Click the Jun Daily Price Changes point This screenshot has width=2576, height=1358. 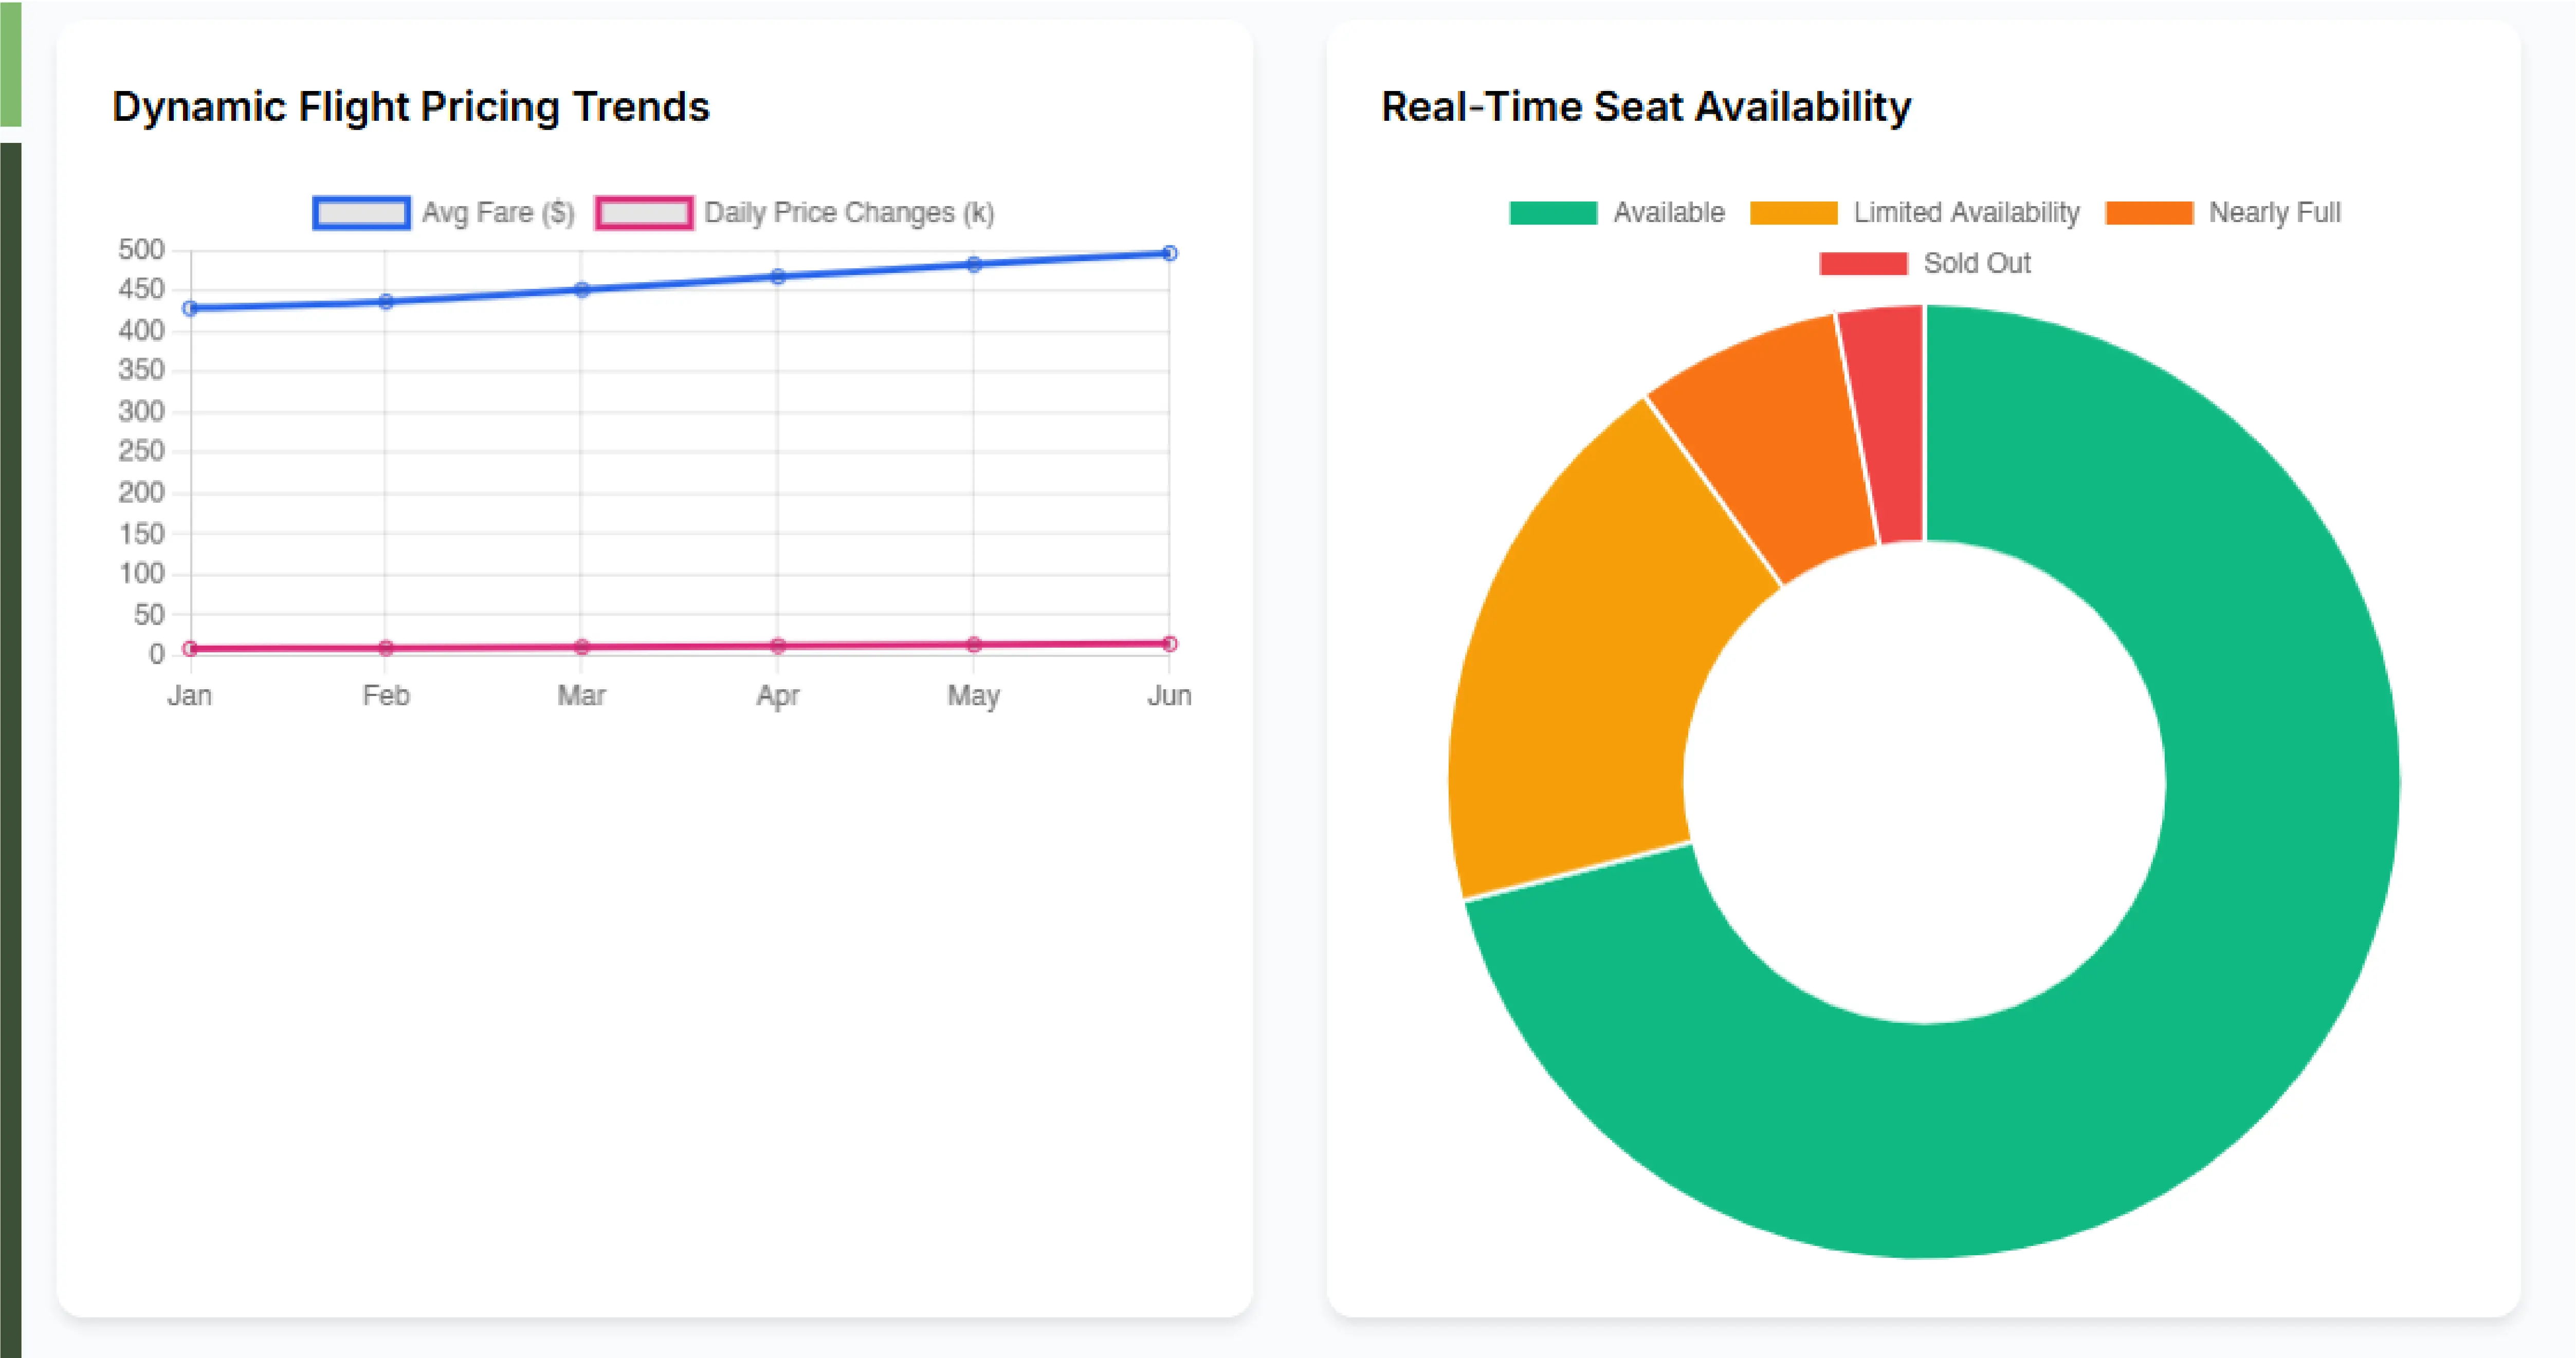(x=1169, y=644)
